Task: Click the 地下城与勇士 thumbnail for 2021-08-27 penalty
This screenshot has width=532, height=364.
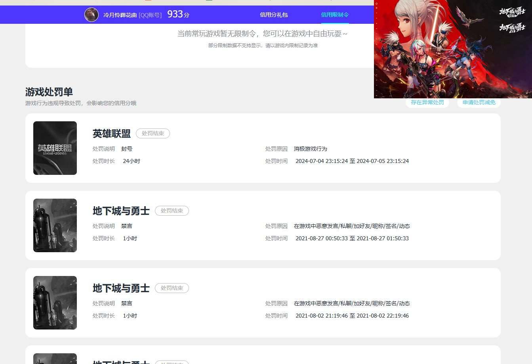Action: [55, 225]
